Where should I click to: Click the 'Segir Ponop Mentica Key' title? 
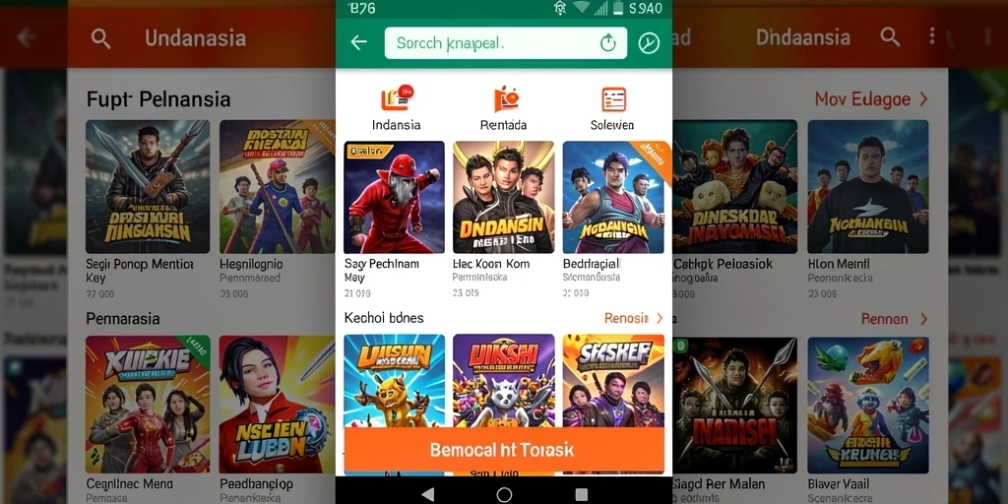140,271
